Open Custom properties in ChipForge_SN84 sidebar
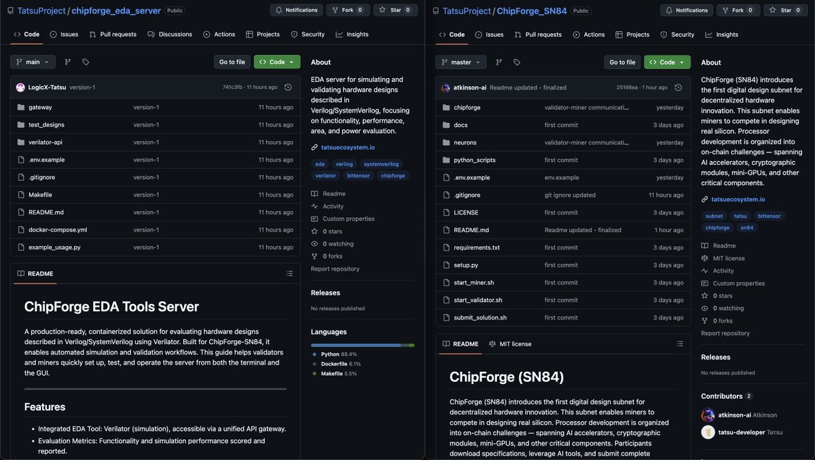Screen dimensions: 815x460 tap(739, 283)
